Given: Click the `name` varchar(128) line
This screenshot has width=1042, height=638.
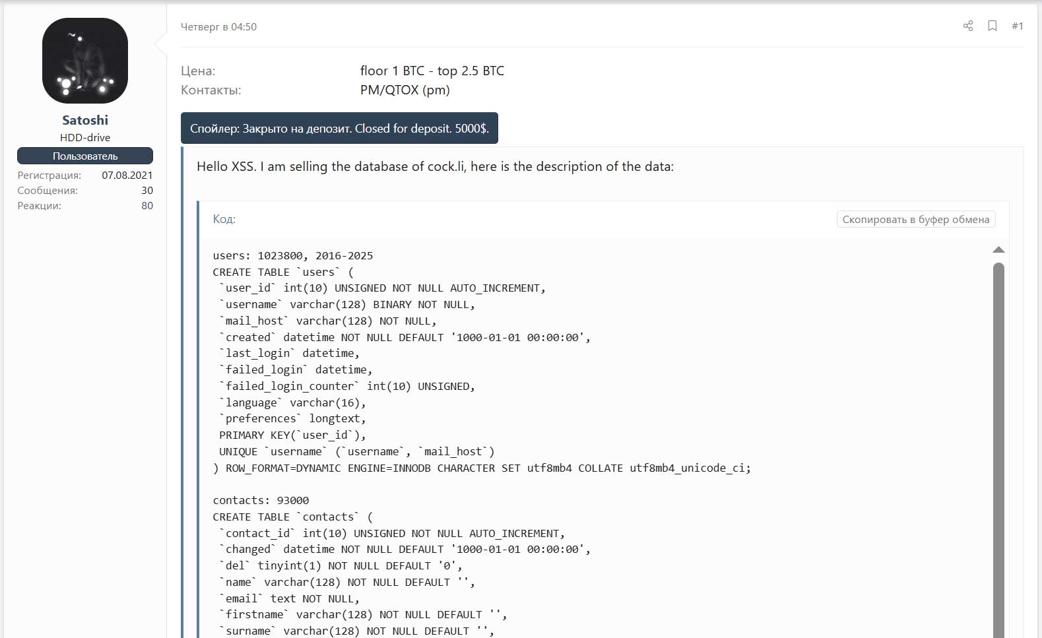Looking at the screenshot, I should click(x=347, y=583).
